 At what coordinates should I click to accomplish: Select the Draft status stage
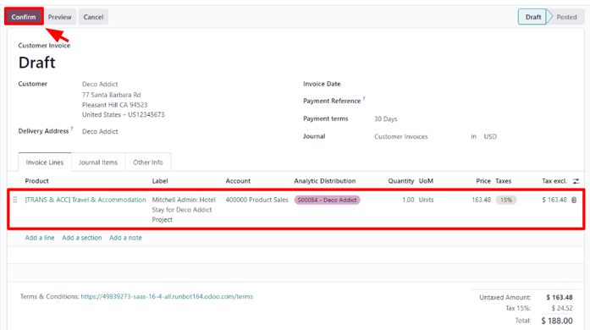[x=532, y=17]
